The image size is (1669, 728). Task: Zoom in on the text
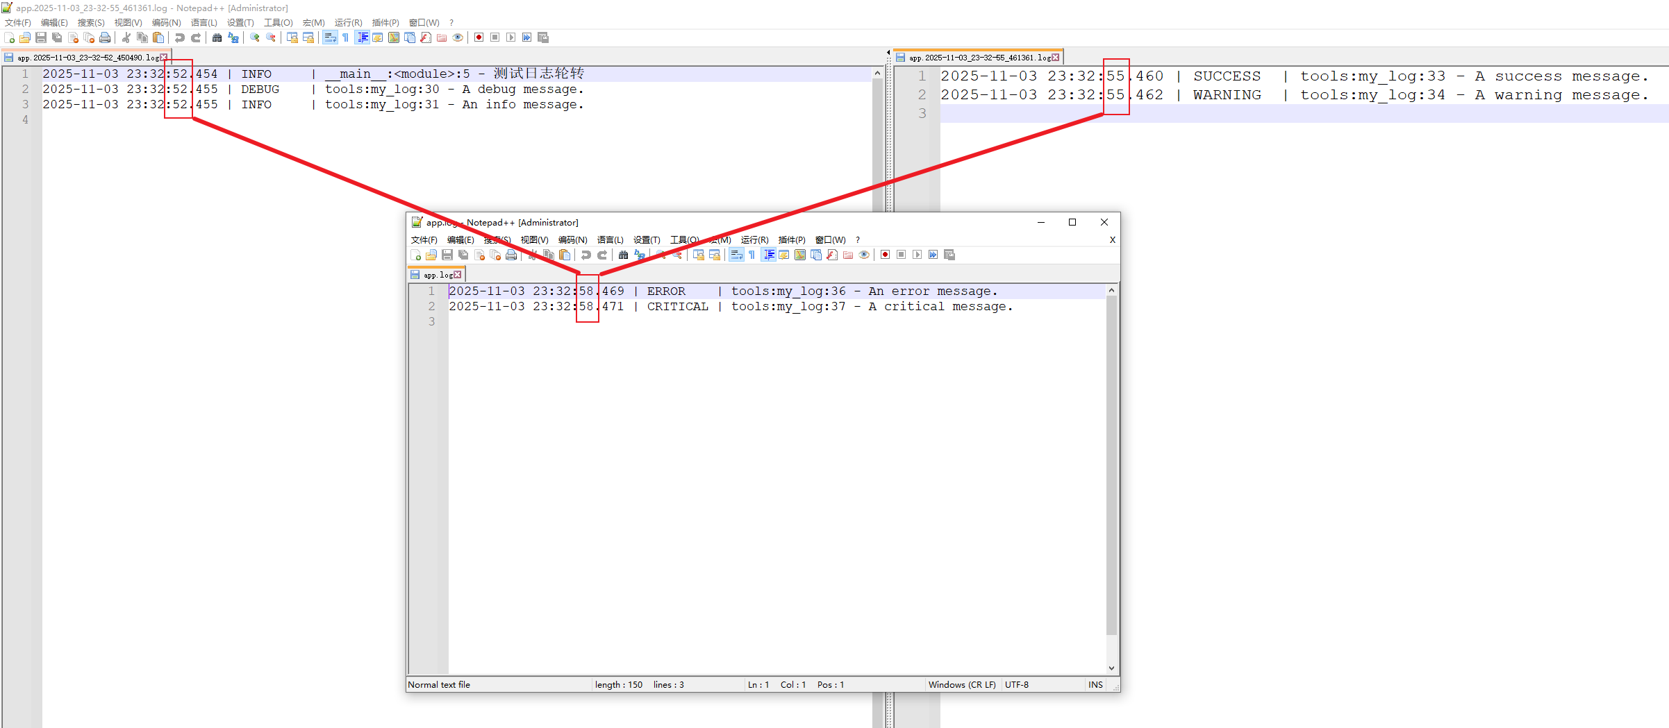pos(254,37)
